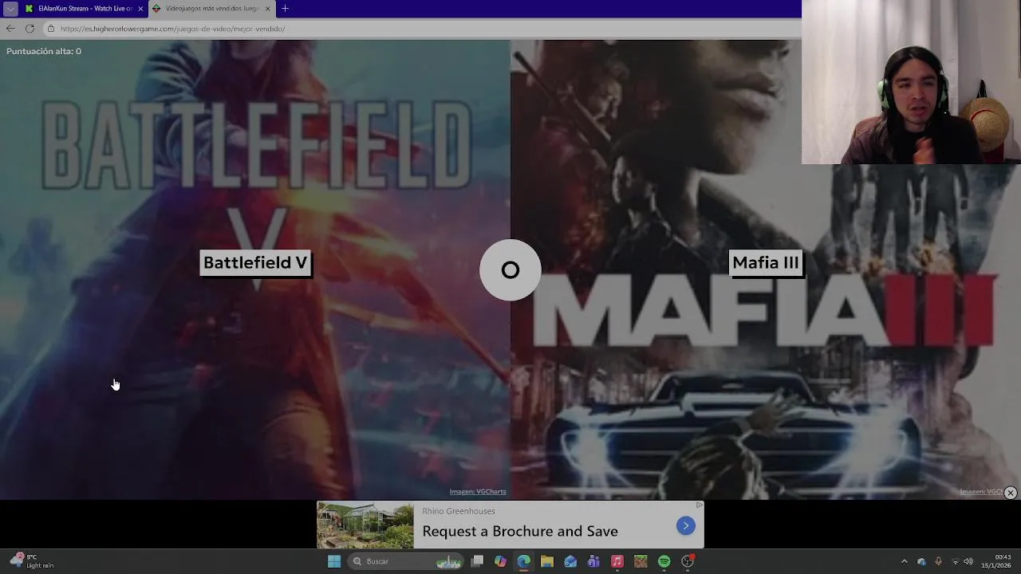Screen dimensions: 1021x574
Task: Click the Puntuación alta score text
Action: (x=44, y=51)
